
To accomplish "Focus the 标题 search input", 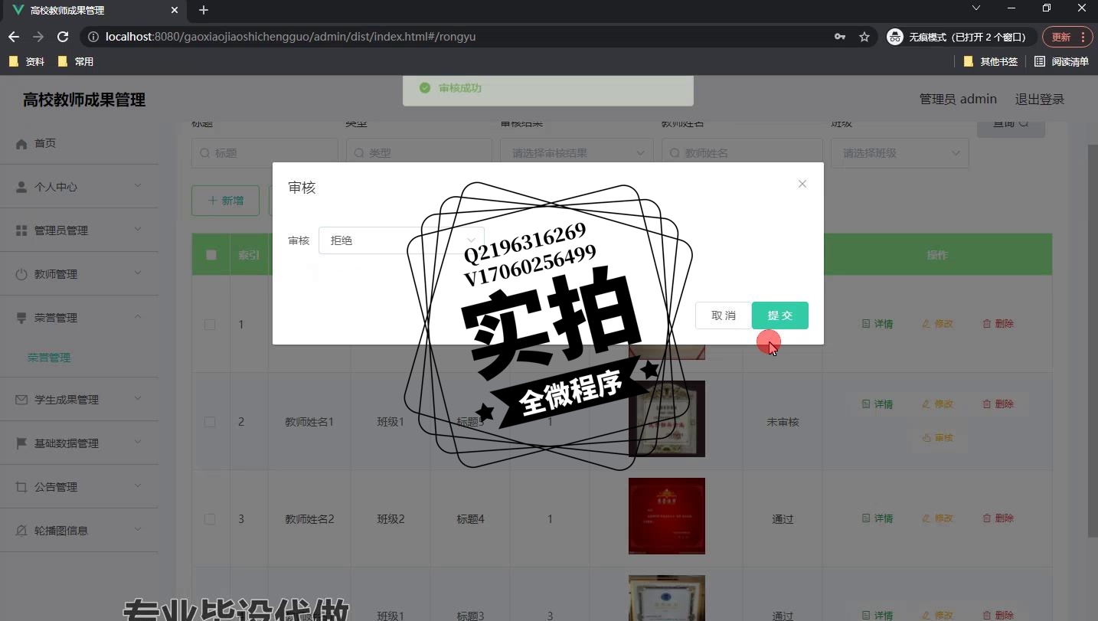I will click(x=264, y=153).
